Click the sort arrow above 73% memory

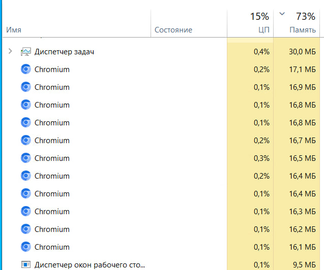point(283,14)
